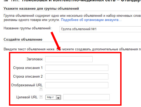
Task: Click the Целевой URL label
Action: pos(27,97)
